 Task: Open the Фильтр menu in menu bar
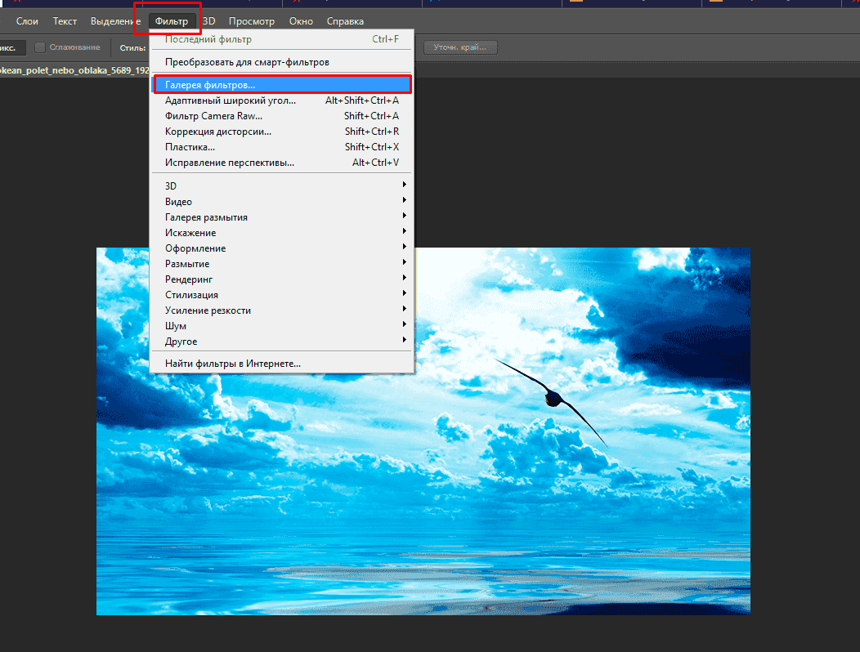171,21
